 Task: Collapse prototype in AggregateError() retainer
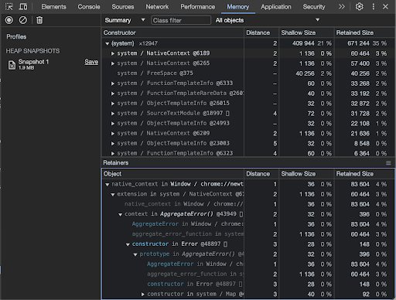pos(135,254)
